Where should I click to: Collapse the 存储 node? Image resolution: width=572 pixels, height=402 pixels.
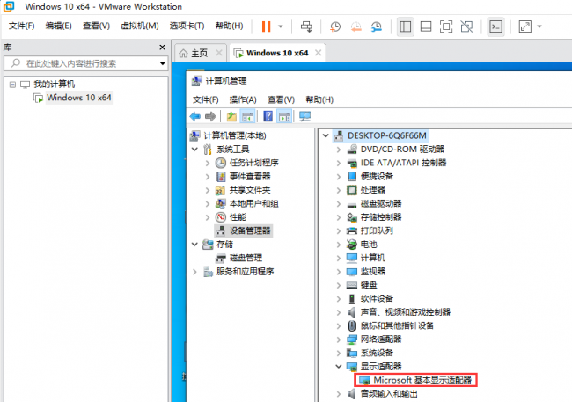point(194,245)
